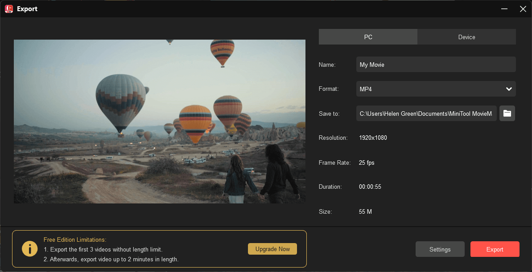Click the 'Export the first 3 videos' limitation line
The height and width of the screenshot is (272, 532).
[x=103, y=250]
